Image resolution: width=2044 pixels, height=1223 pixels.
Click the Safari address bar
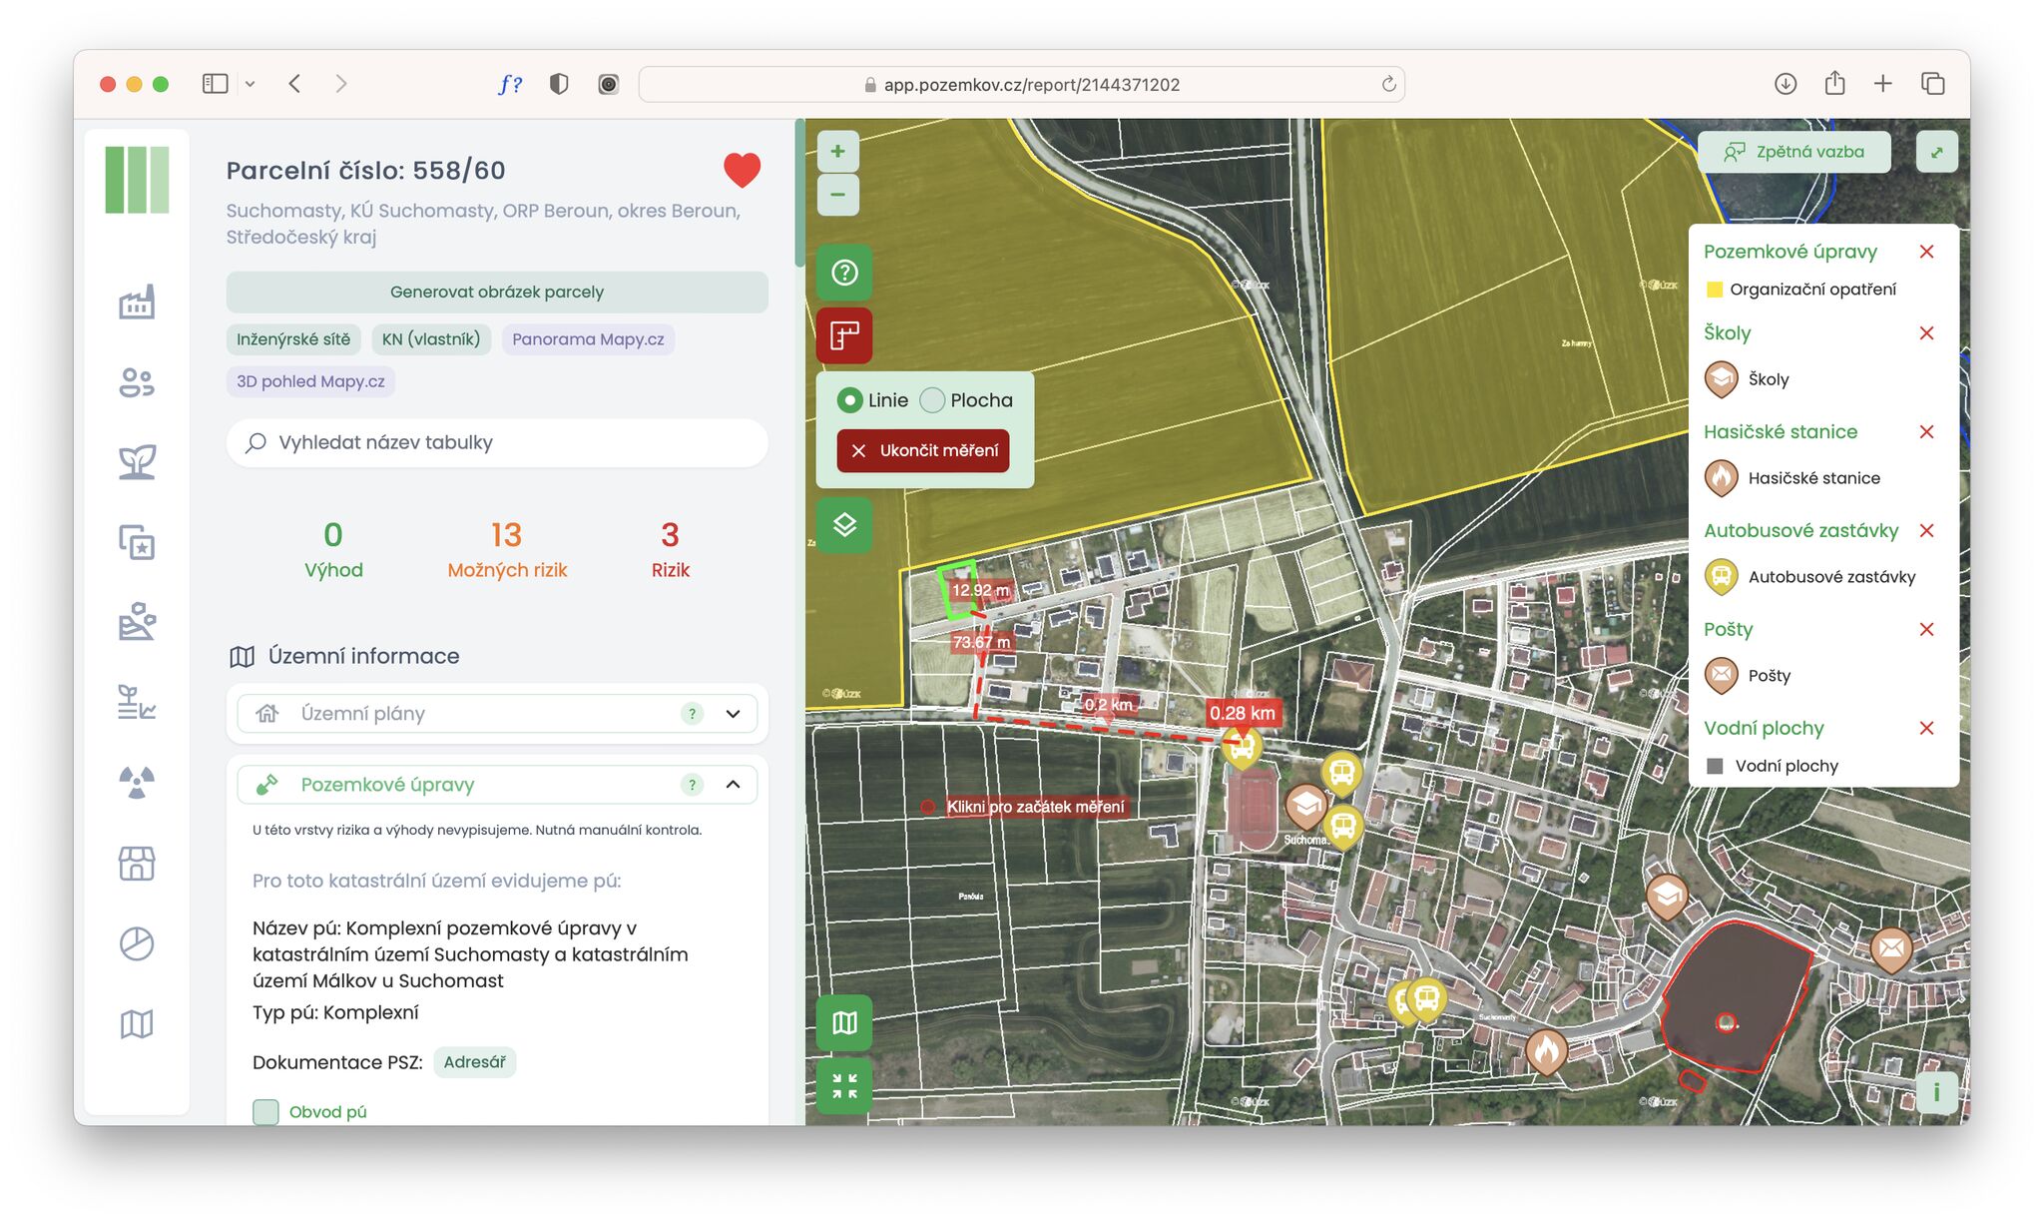pyautogui.click(x=1022, y=85)
